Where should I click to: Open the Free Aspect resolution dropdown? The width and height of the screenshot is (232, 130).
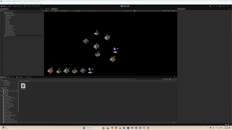click(x=67, y=11)
